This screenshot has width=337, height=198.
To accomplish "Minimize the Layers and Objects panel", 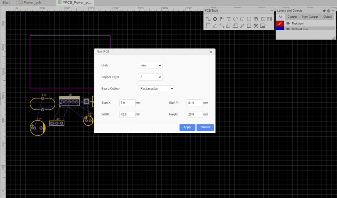I will click(x=333, y=11).
